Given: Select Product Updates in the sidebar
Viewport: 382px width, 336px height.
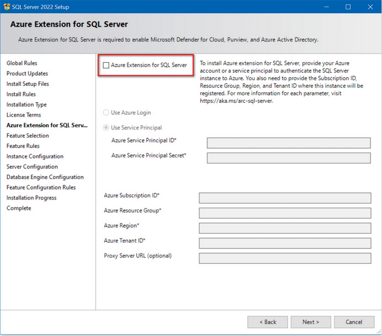Looking at the screenshot, I should (27, 74).
